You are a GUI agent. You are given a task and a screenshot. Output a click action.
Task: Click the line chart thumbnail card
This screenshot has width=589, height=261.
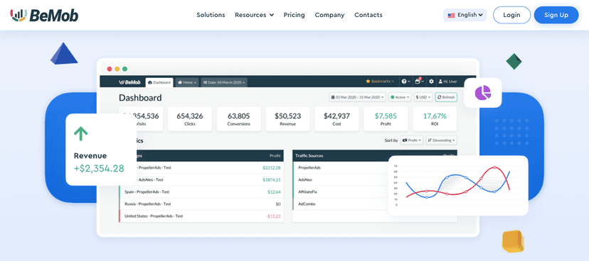[x=458, y=185]
